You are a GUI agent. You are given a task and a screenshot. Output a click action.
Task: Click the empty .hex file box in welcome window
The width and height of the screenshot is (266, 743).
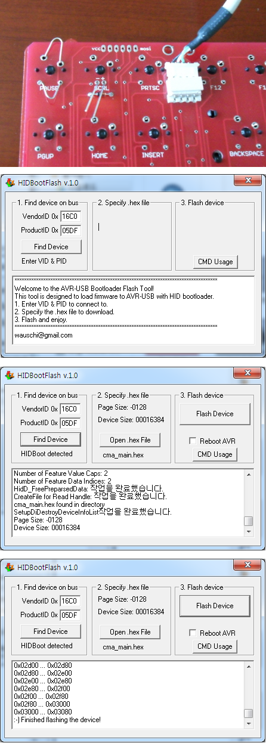pos(131,239)
